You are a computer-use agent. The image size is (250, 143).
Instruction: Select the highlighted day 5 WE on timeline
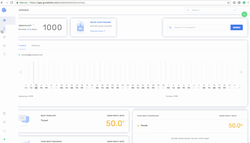[x=36, y=86]
